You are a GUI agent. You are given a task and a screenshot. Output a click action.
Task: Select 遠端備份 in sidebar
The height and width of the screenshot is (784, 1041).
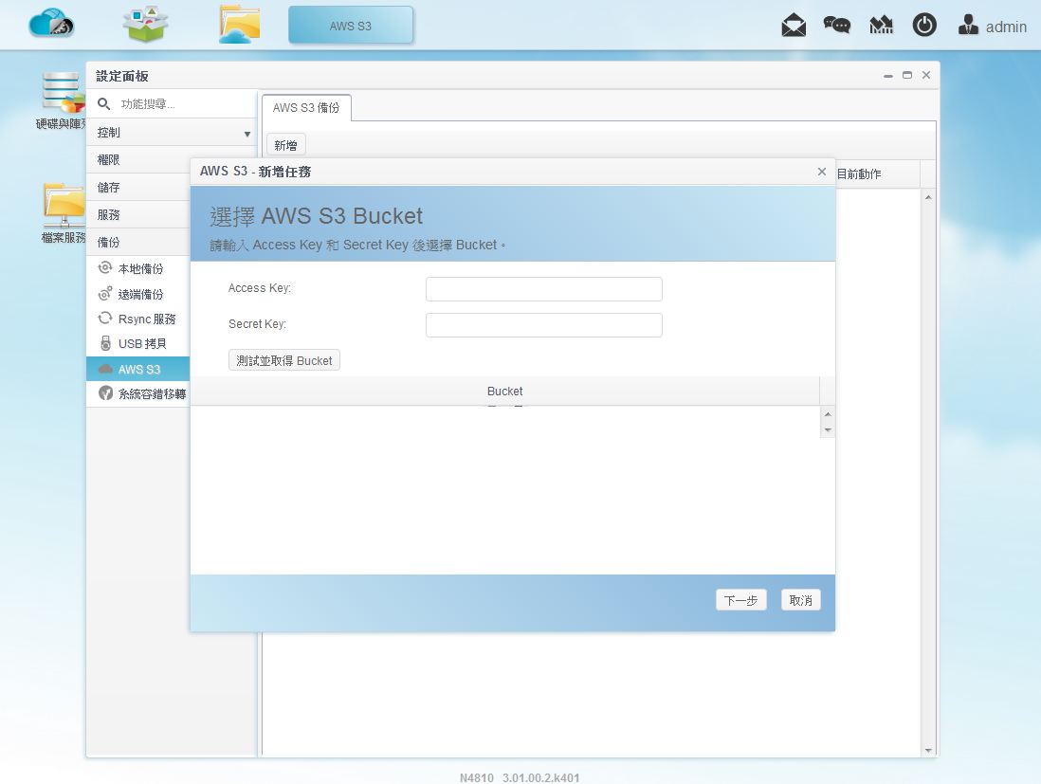pyautogui.click(x=138, y=294)
